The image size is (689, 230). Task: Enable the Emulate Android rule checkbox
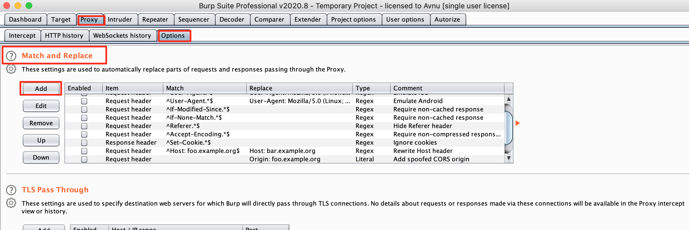[84, 101]
